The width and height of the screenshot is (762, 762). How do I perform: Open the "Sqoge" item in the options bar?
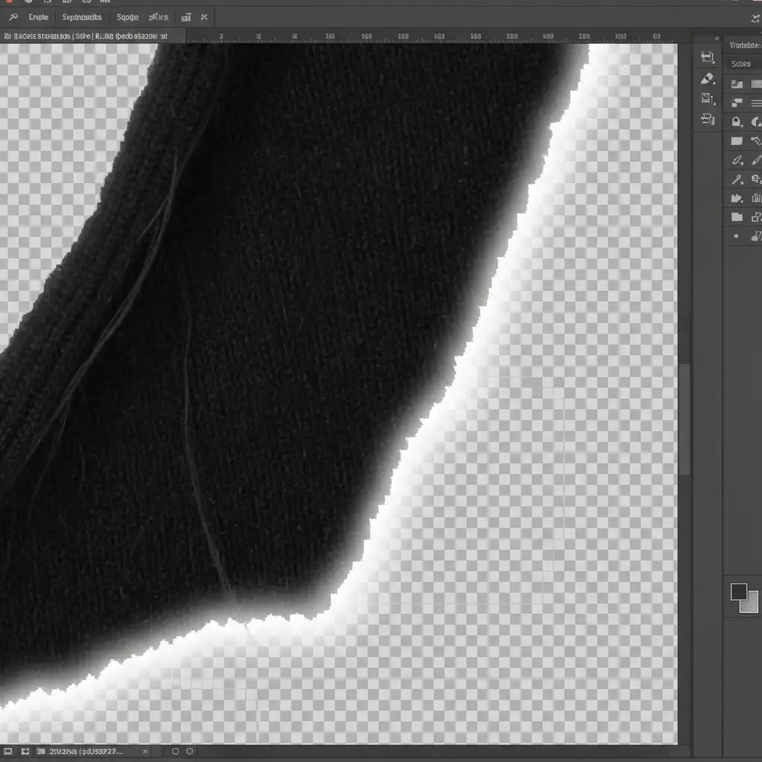pyautogui.click(x=127, y=16)
